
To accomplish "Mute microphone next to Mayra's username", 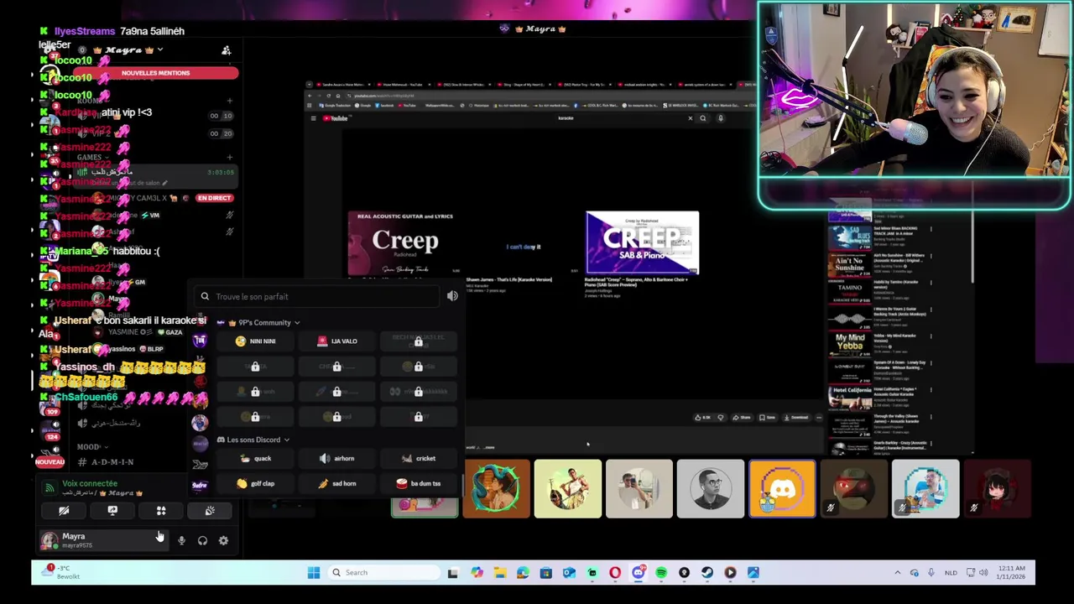I will click(x=181, y=541).
